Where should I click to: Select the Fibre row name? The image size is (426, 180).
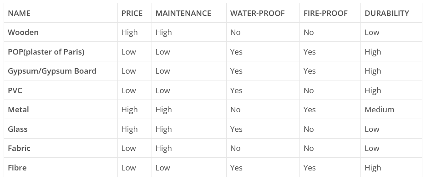17,168
